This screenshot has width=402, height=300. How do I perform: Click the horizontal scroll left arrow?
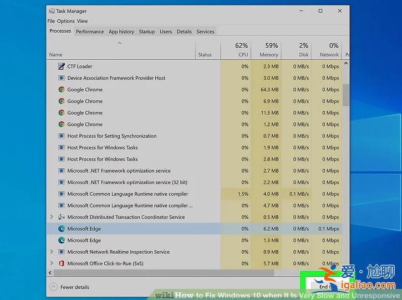[50, 273]
